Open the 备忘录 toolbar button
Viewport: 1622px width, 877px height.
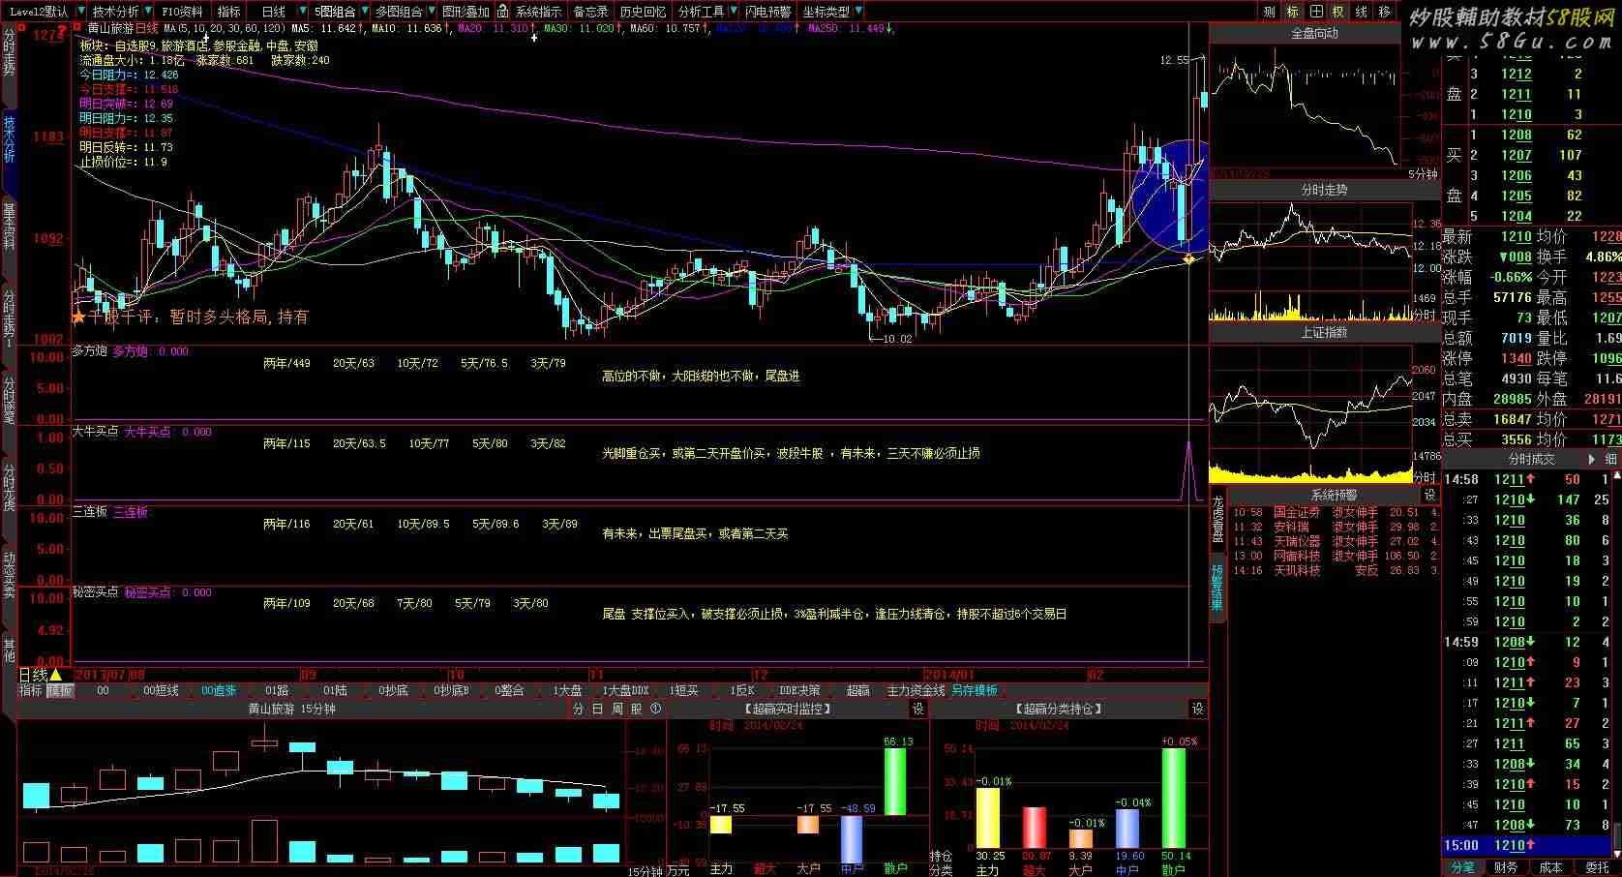pyautogui.click(x=591, y=12)
